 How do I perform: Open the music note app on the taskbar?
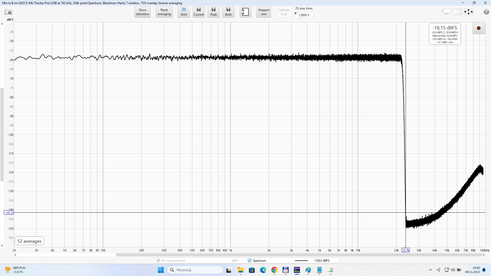(x=330, y=270)
